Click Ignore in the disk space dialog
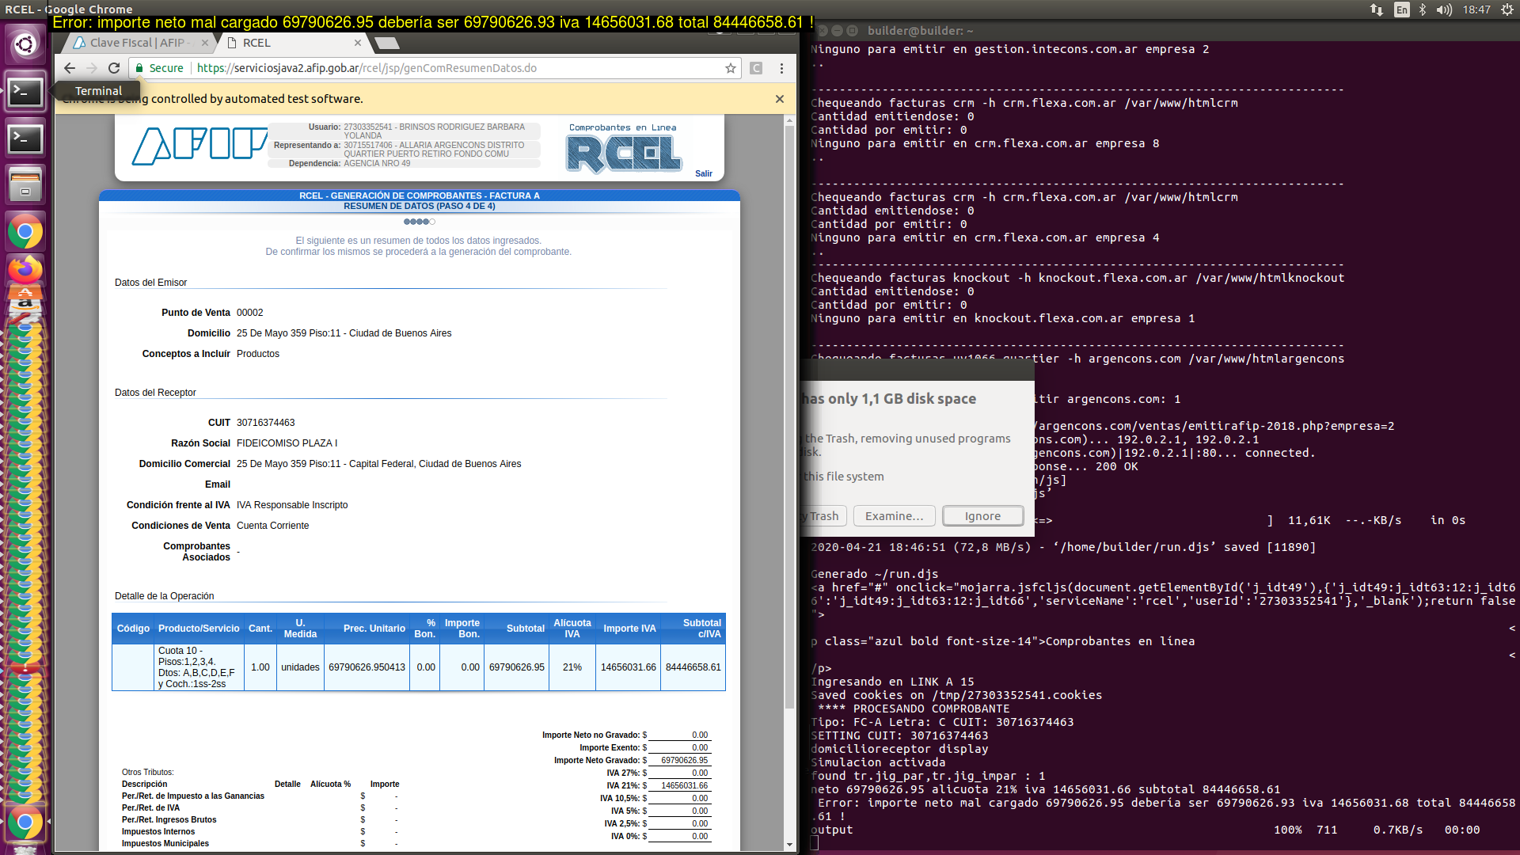The height and width of the screenshot is (855, 1520). coord(982,516)
